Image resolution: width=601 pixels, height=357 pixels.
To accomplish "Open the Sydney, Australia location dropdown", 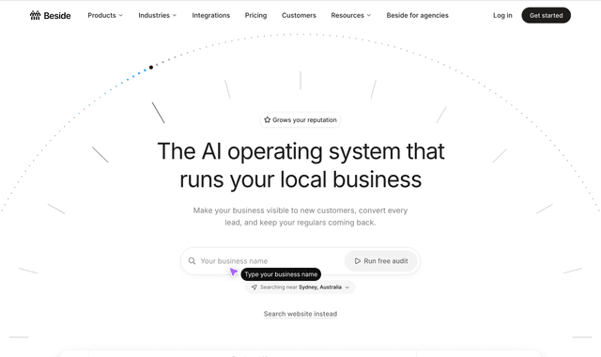I will pos(300,287).
